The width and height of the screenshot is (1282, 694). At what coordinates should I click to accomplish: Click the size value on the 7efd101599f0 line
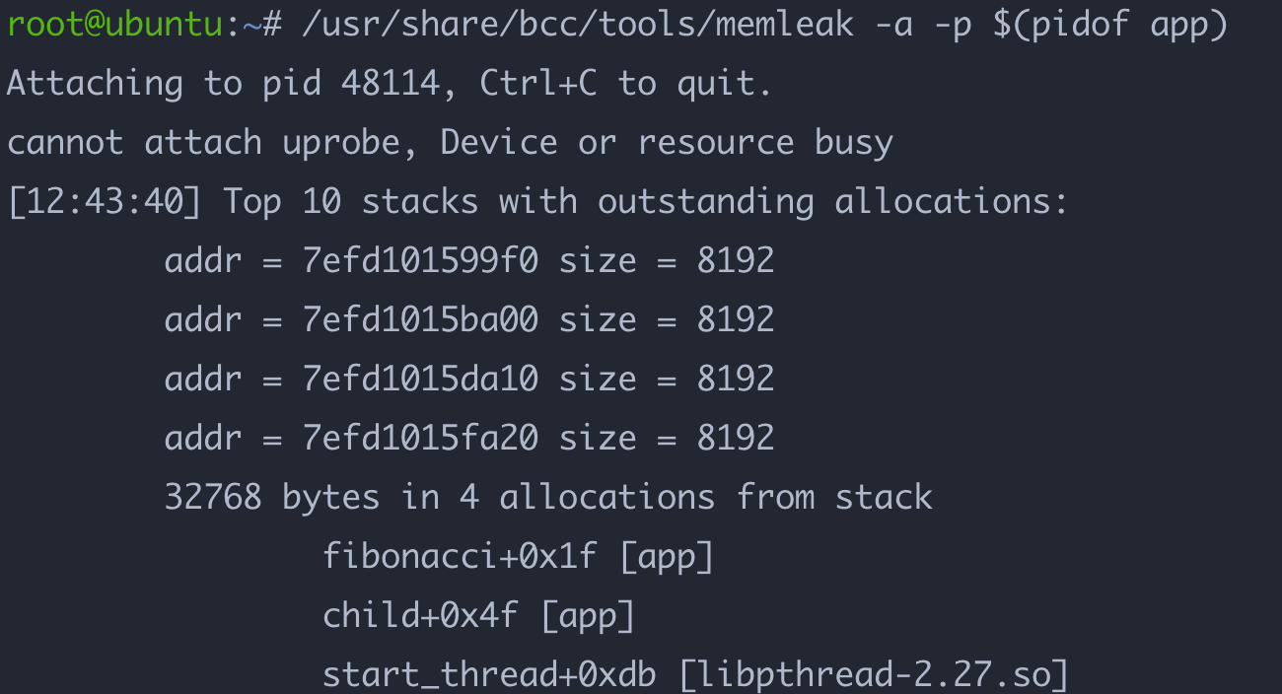tap(735, 261)
